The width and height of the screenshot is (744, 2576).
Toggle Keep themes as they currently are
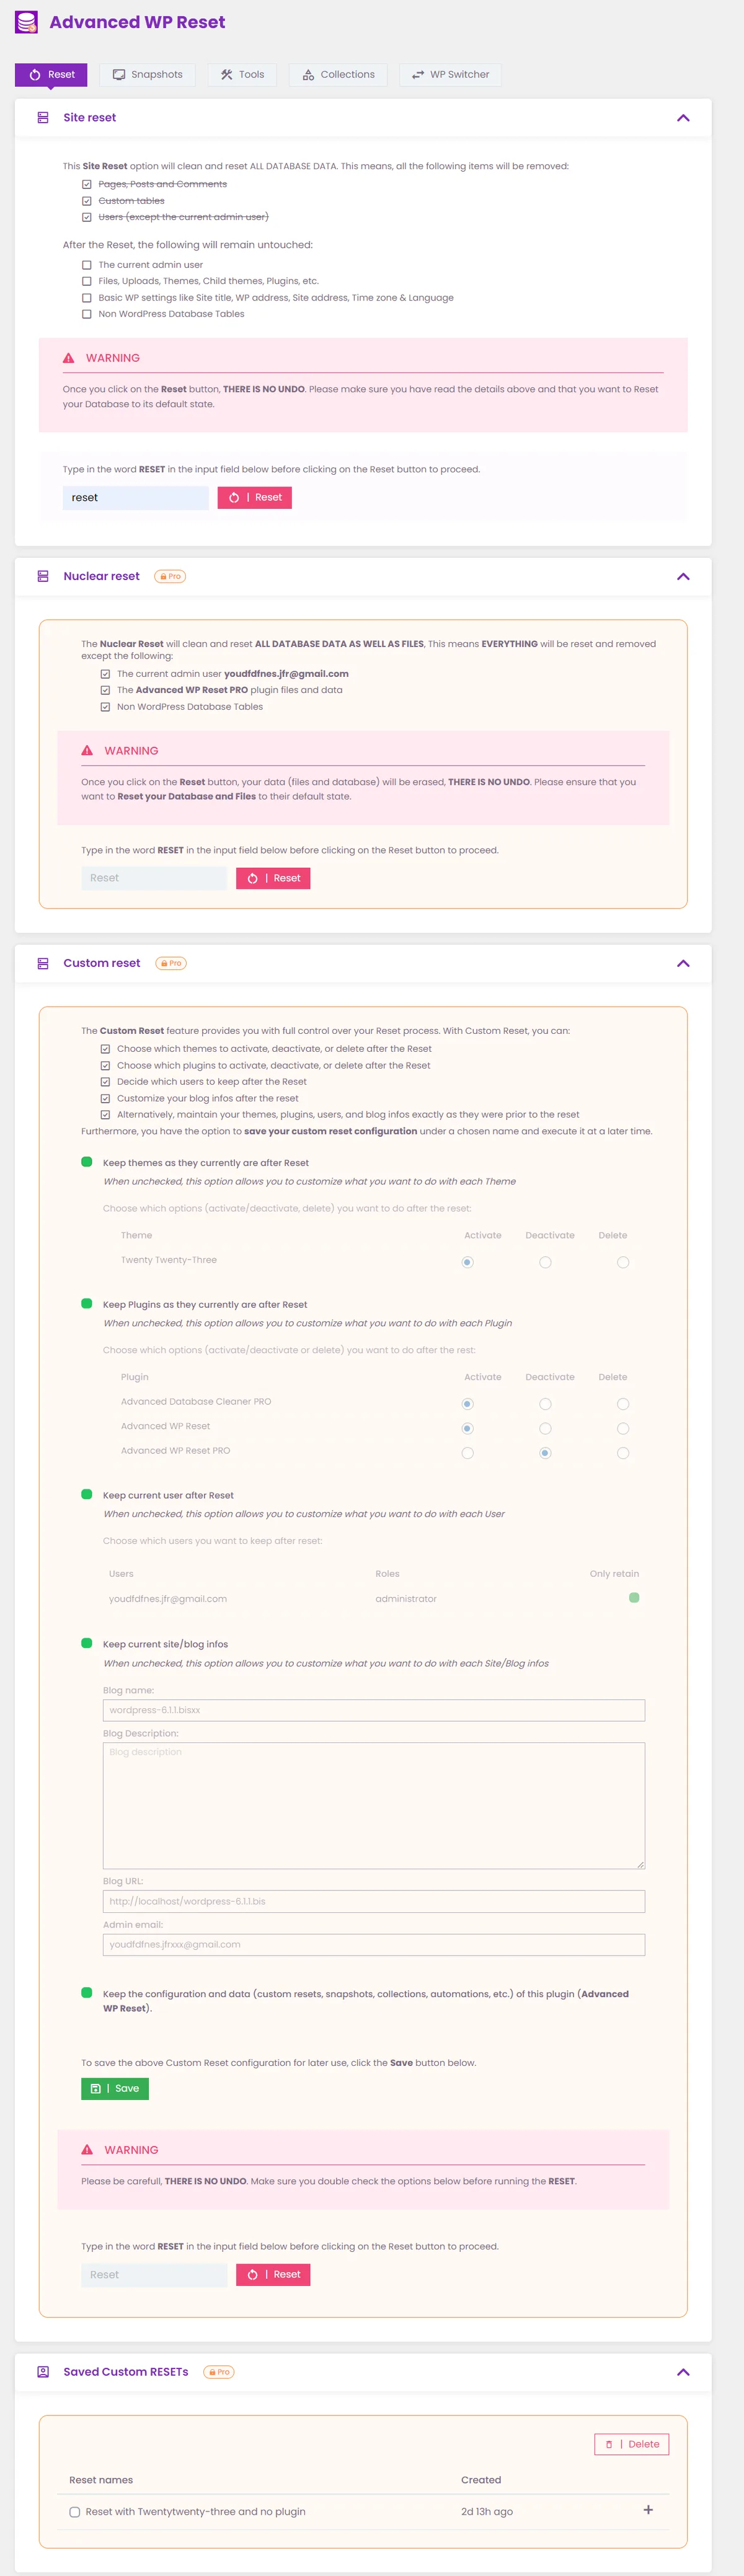pyautogui.click(x=87, y=1163)
